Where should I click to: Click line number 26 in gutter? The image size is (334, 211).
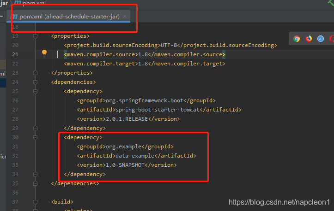[x=15, y=100]
